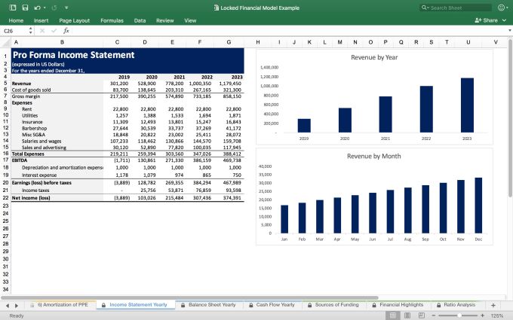Add a new sheet with the plus button
Screen dimensions: 513x320
pyautogui.click(x=493, y=305)
